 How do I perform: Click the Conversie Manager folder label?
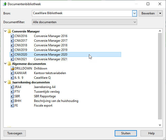[26, 31]
